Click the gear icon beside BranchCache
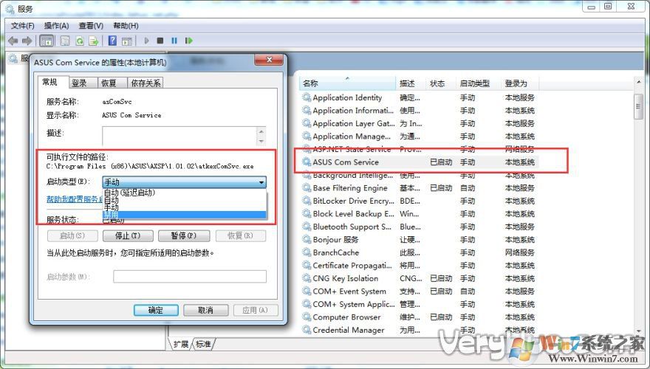 [307, 252]
